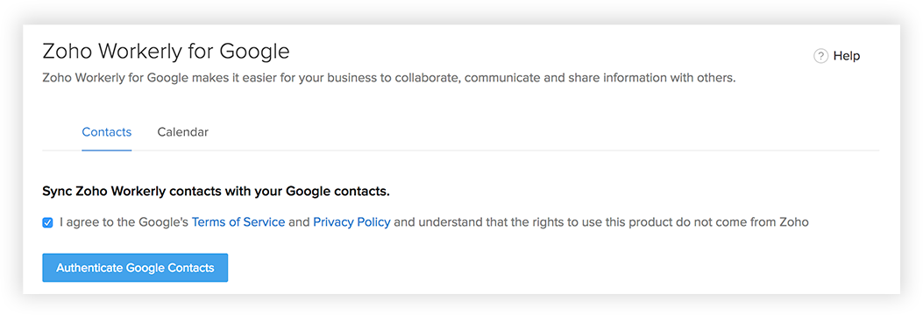Open Help from the top-right corner label
Viewport: 923px width, 315px height.
coord(847,56)
